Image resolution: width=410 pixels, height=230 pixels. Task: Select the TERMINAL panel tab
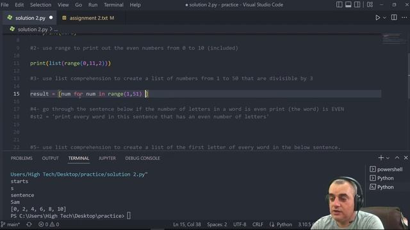79,158
